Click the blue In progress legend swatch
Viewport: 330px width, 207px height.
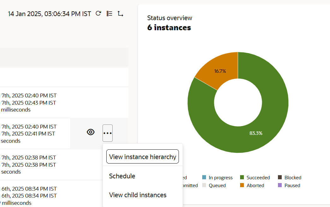[204, 178]
